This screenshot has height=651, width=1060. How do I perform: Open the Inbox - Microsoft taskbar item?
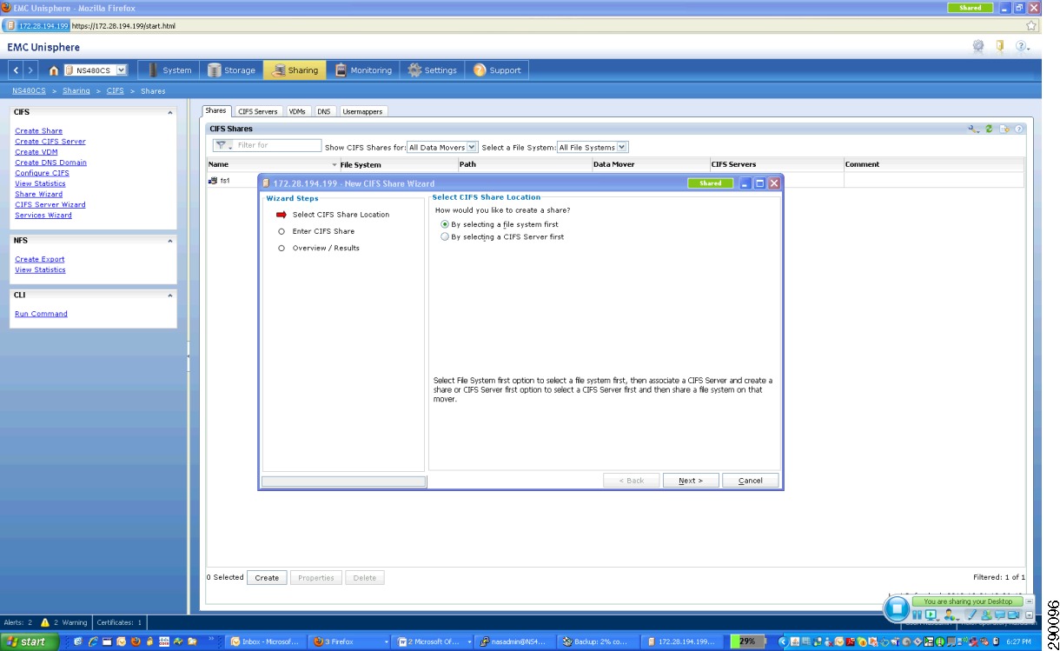264,642
